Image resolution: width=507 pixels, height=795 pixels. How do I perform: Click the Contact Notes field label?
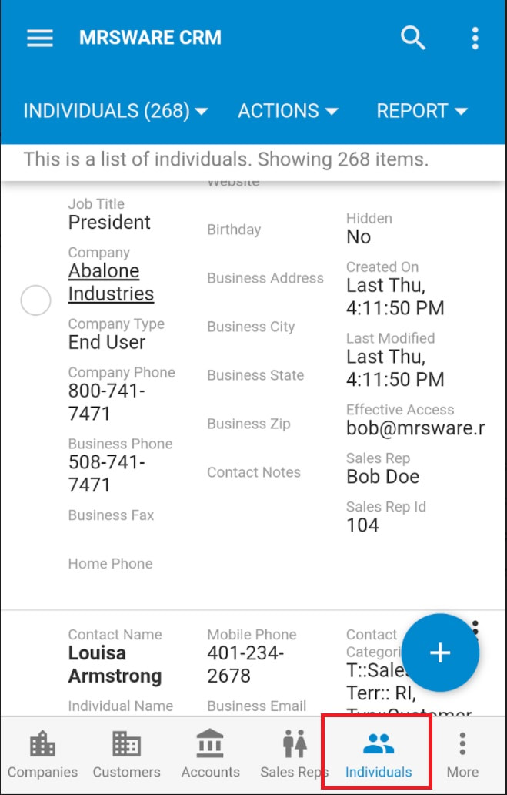coord(254,472)
